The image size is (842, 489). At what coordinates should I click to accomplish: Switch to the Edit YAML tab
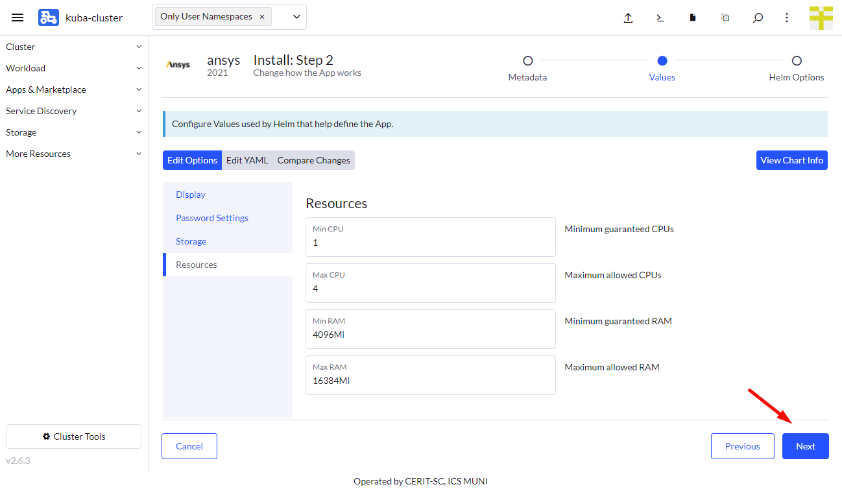247,160
